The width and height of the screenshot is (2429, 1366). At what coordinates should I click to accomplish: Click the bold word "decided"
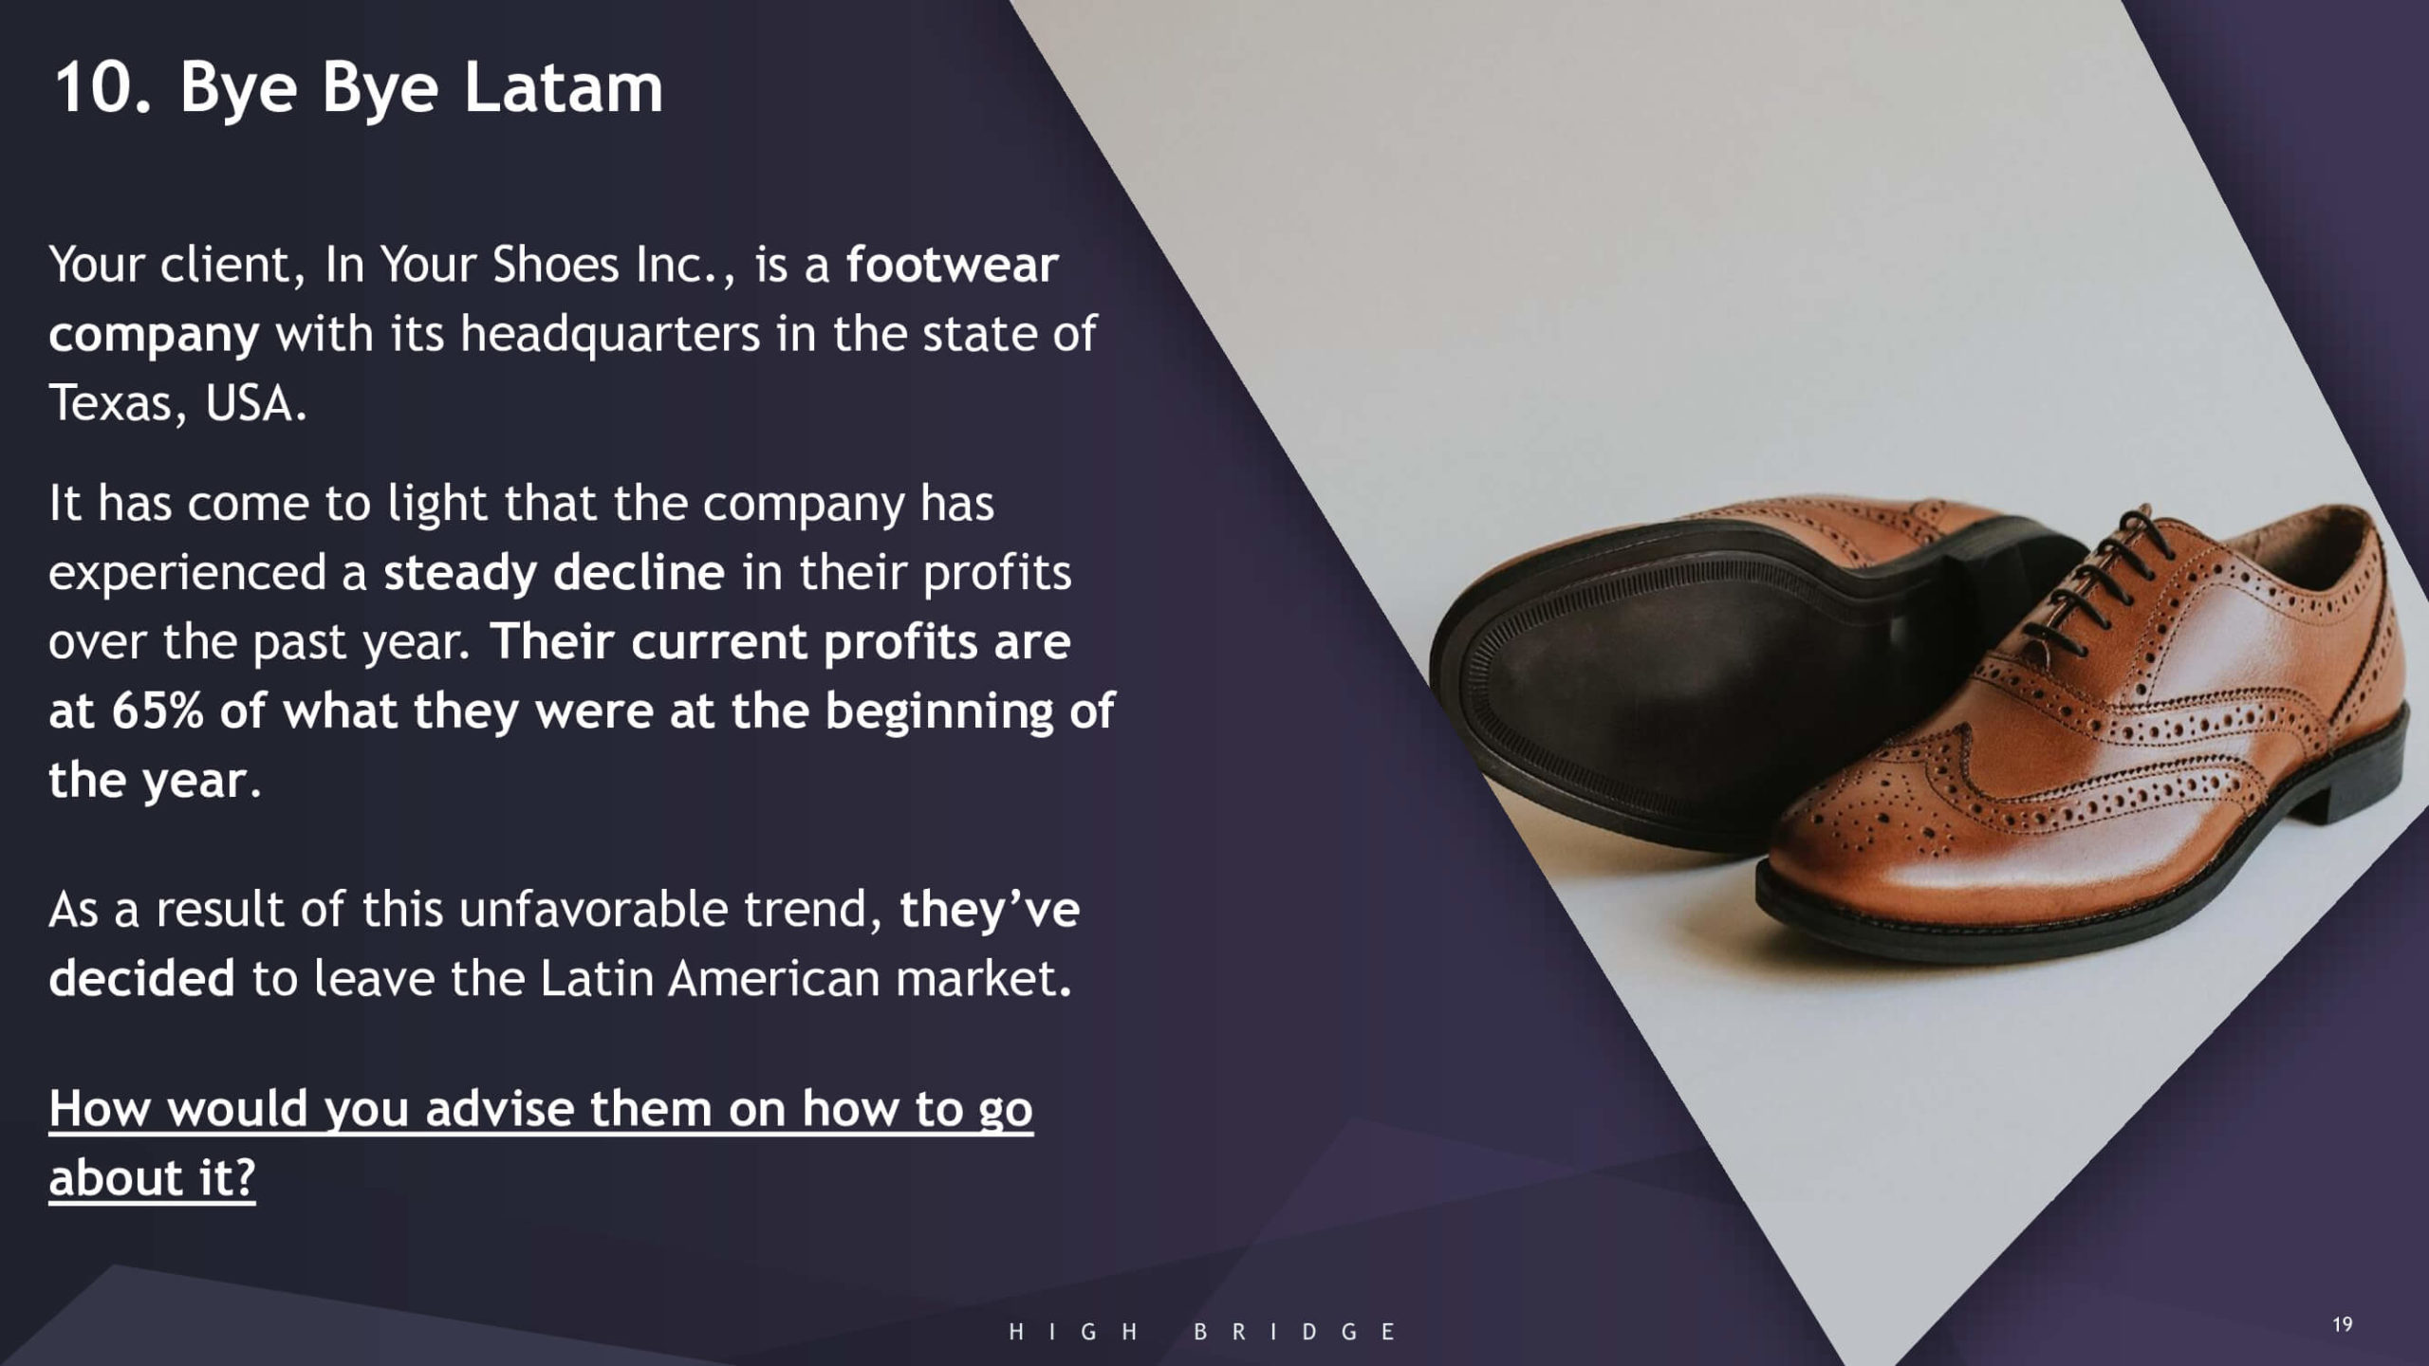point(141,978)
